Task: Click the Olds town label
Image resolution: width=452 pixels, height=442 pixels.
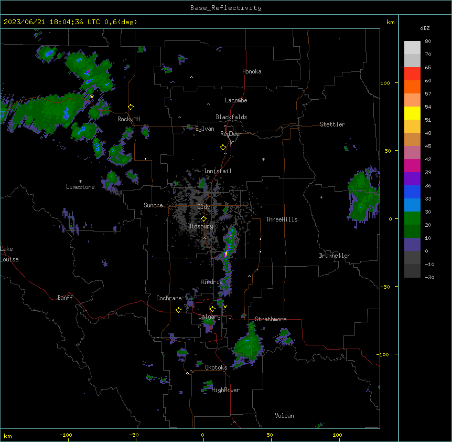Action: click(x=203, y=207)
